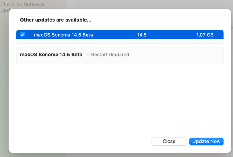Dismiss the dialog with the Close button
Viewport: 233px width, 157px height.
pos(169,142)
